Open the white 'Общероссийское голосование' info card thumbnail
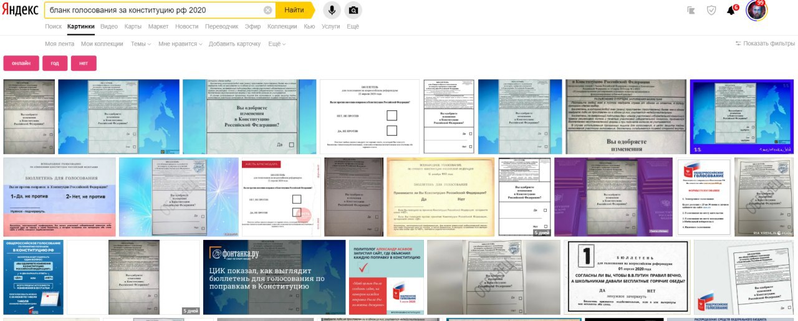 click(x=704, y=197)
